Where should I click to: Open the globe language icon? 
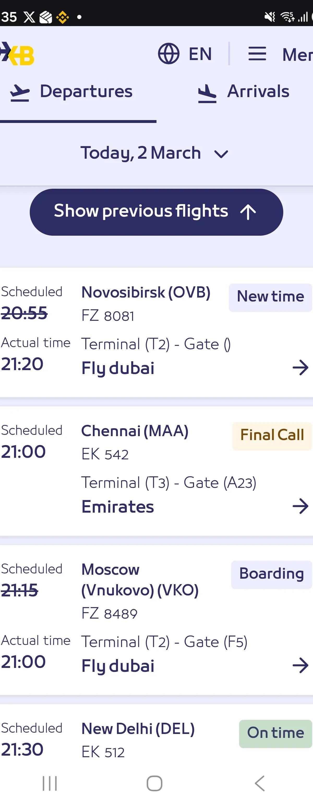(x=169, y=54)
